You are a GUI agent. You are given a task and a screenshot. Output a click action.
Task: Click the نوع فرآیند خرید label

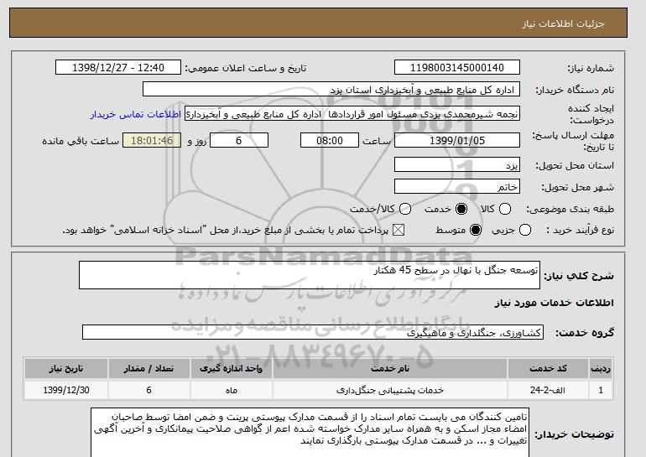click(580, 230)
